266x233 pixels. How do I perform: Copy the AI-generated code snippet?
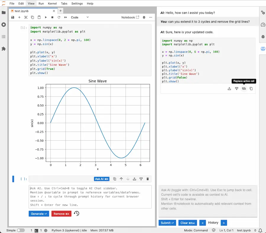251,88
